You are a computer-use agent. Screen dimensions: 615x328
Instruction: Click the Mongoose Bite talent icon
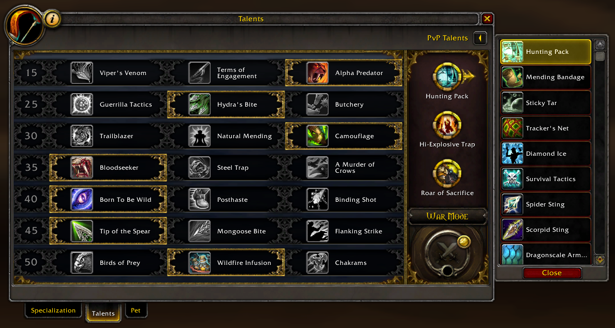pos(199,231)
